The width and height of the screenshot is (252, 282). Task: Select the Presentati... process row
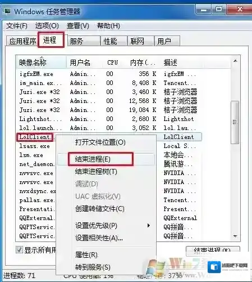(x=36, y=209)
